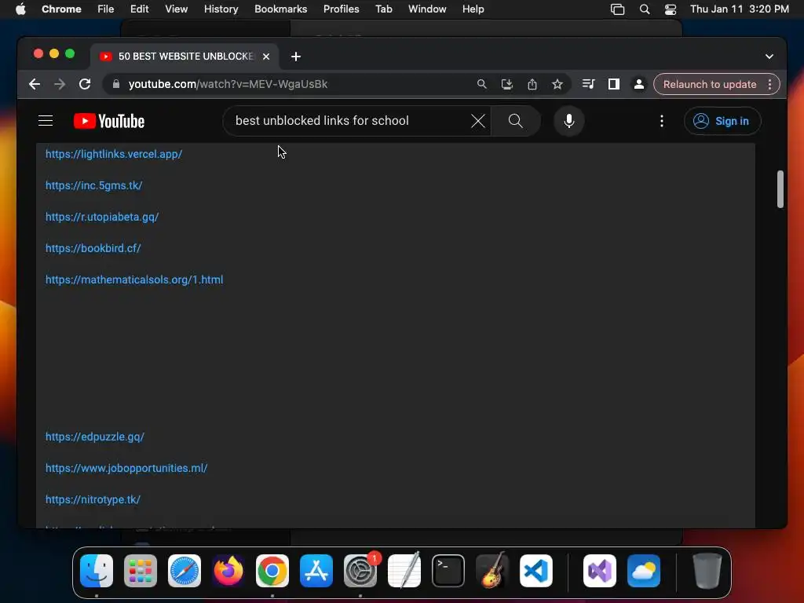Open Finder from the Dock
Image resolution: width=804 pixels, height=603 pixels.
tap(97, 570)
